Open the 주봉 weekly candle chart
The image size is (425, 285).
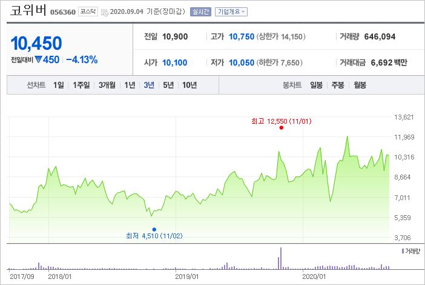(x=338, y=85)
